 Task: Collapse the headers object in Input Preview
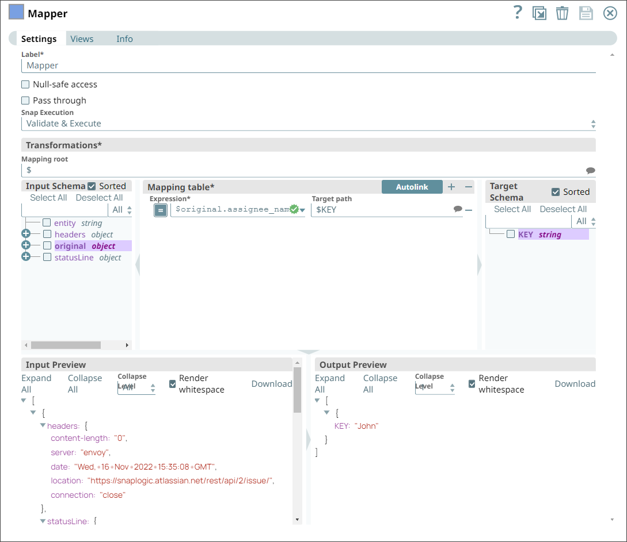pos(43,426)
